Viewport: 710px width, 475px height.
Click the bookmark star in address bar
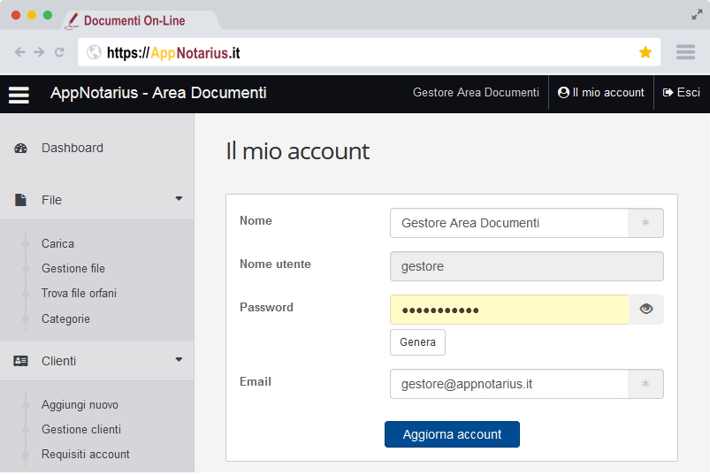645,53
